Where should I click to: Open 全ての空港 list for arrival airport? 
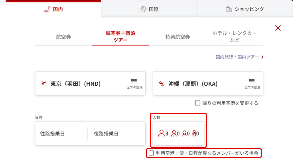pos(252,83)
